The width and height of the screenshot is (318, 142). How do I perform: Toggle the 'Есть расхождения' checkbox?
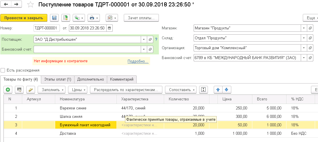coord(3,70)
